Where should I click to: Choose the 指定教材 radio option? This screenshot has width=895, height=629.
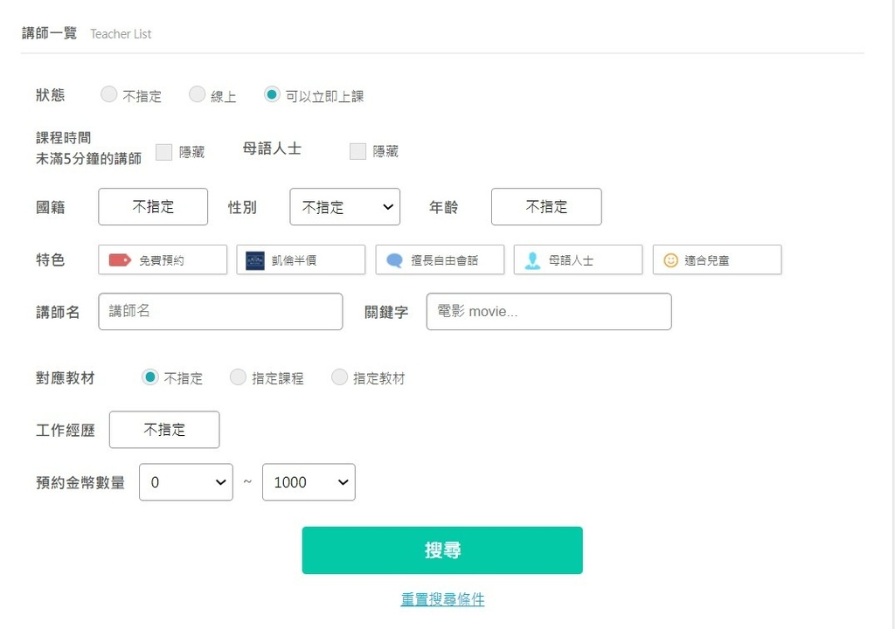[x=339, y=377]
